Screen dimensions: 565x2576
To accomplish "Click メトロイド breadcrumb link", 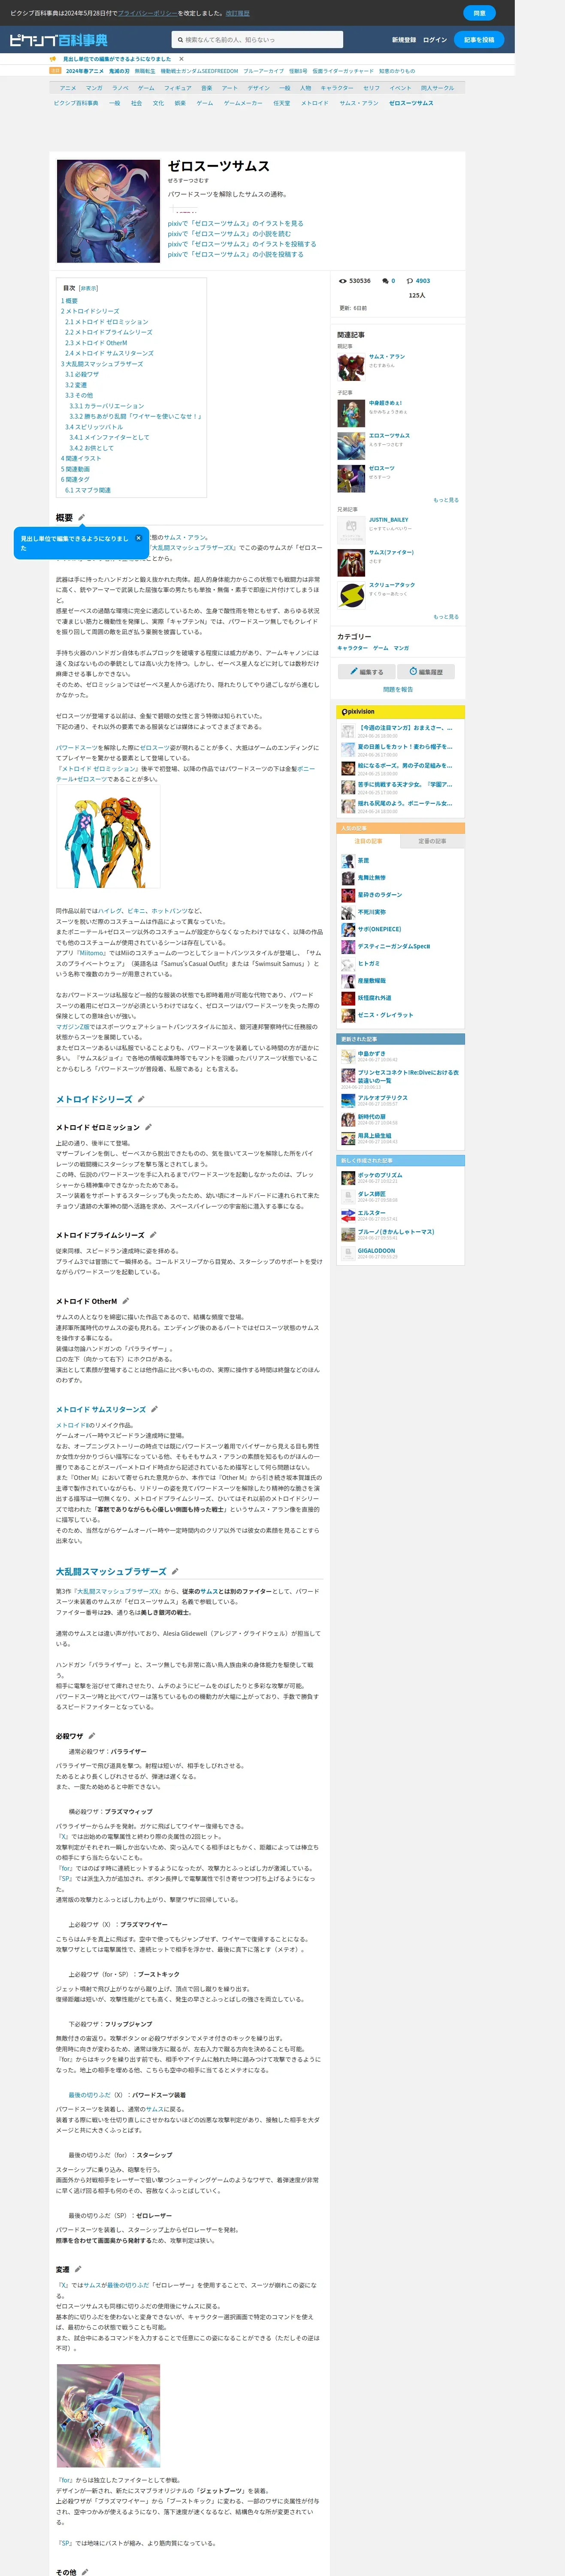I will pos(315,103).
